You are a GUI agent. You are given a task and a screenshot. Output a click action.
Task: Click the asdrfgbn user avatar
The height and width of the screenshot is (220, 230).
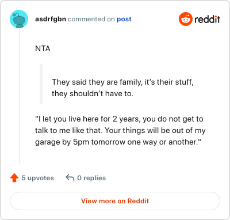click(19, 19)
